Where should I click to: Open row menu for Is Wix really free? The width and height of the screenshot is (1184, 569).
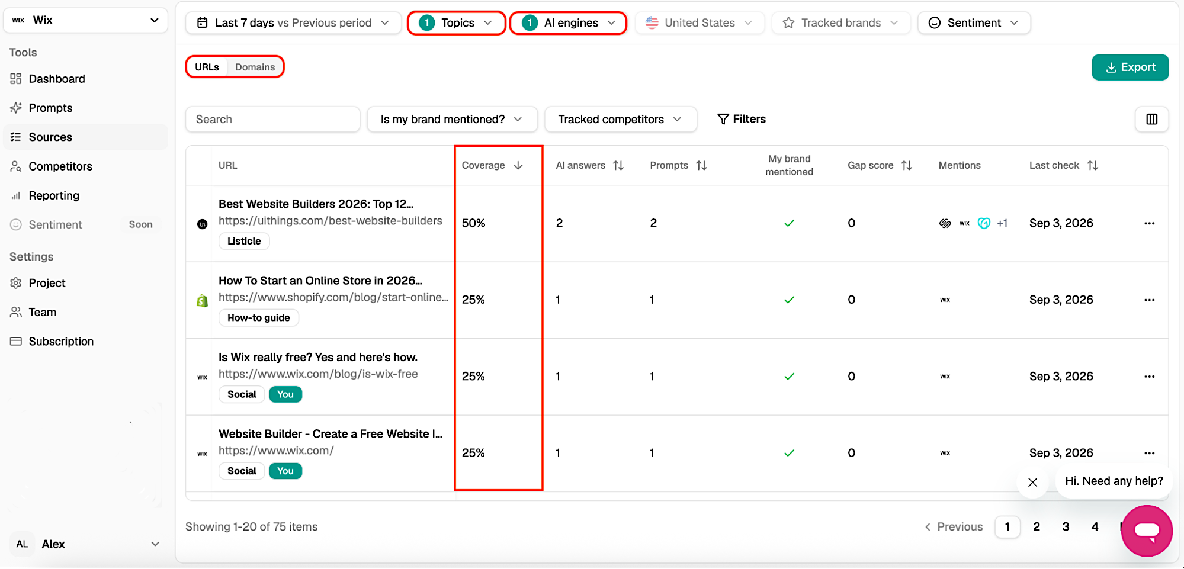[1149, 377]
